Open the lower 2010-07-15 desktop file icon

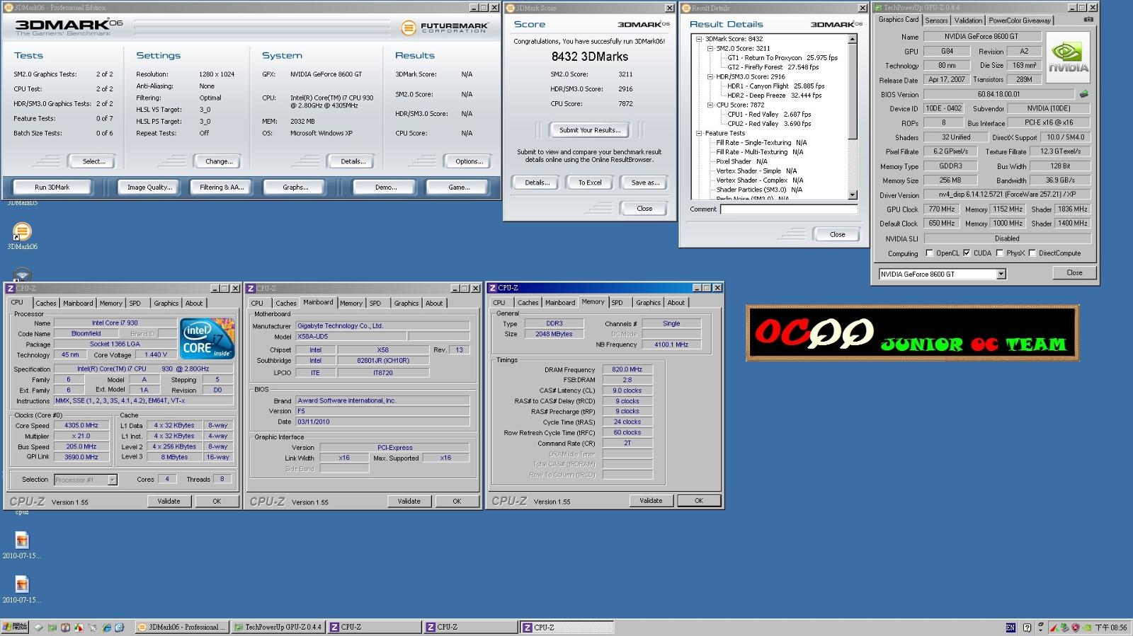click(22, 584)
